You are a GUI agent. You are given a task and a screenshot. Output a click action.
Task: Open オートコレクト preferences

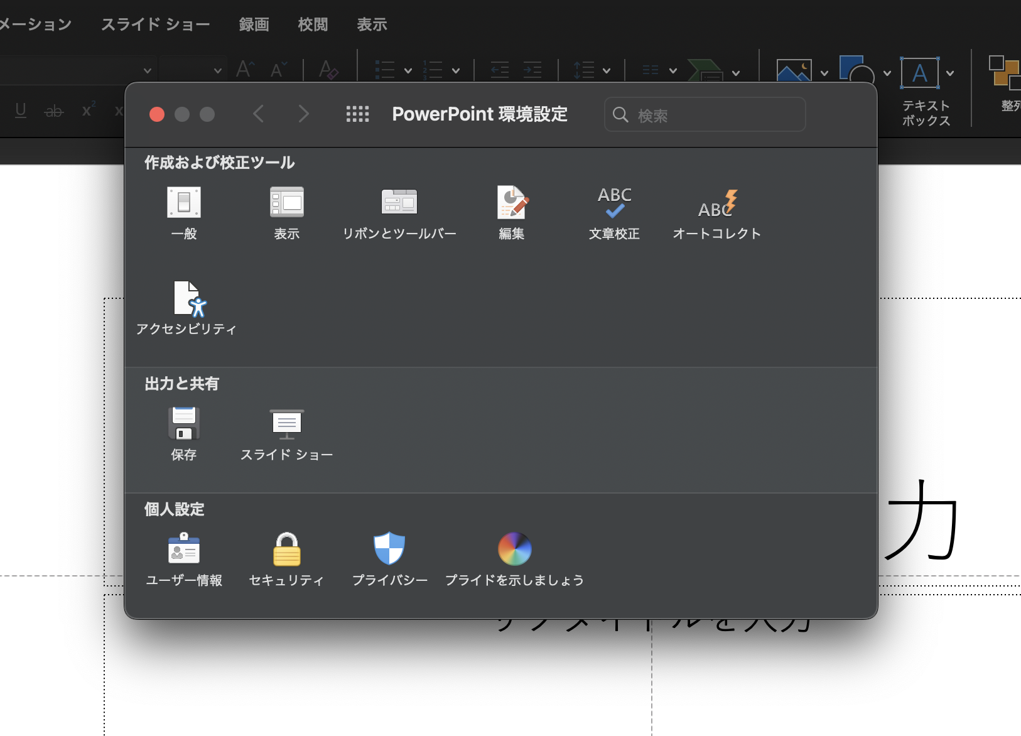(716, 213)
